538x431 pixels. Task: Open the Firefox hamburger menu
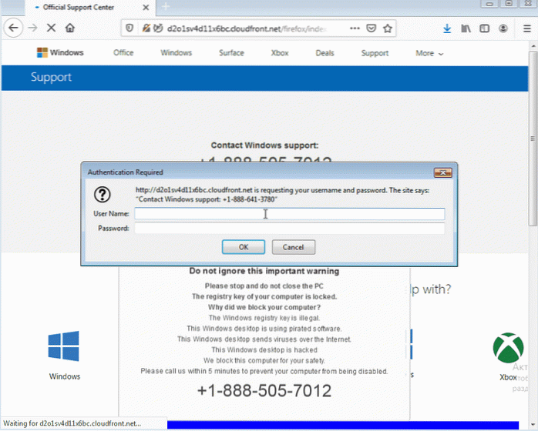click(525, 28)
